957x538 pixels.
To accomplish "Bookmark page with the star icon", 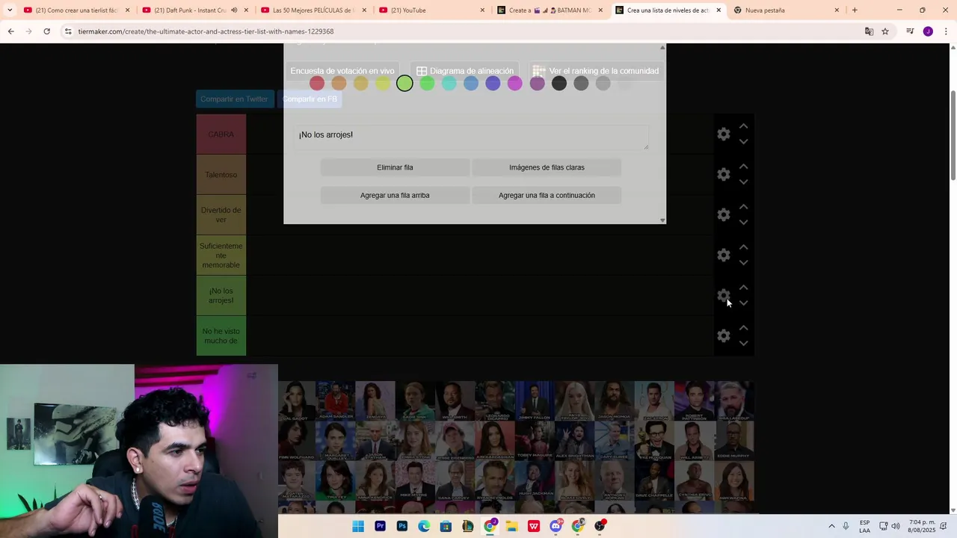I will (885, 31).
